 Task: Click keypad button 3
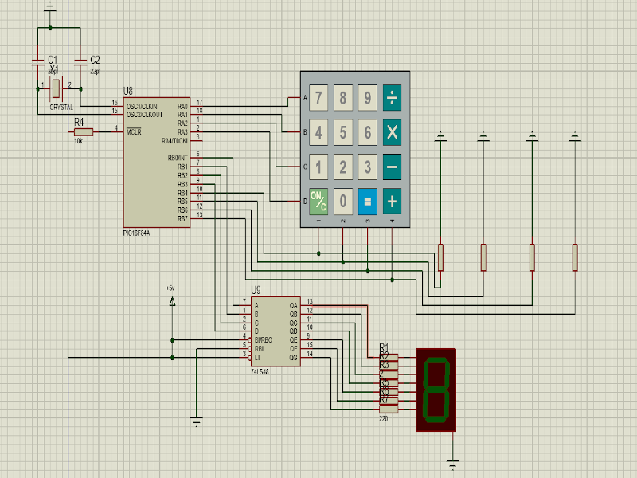(367, 167)
